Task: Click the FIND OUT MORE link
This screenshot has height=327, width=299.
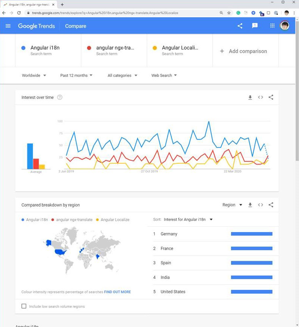Action: (118, 292)
